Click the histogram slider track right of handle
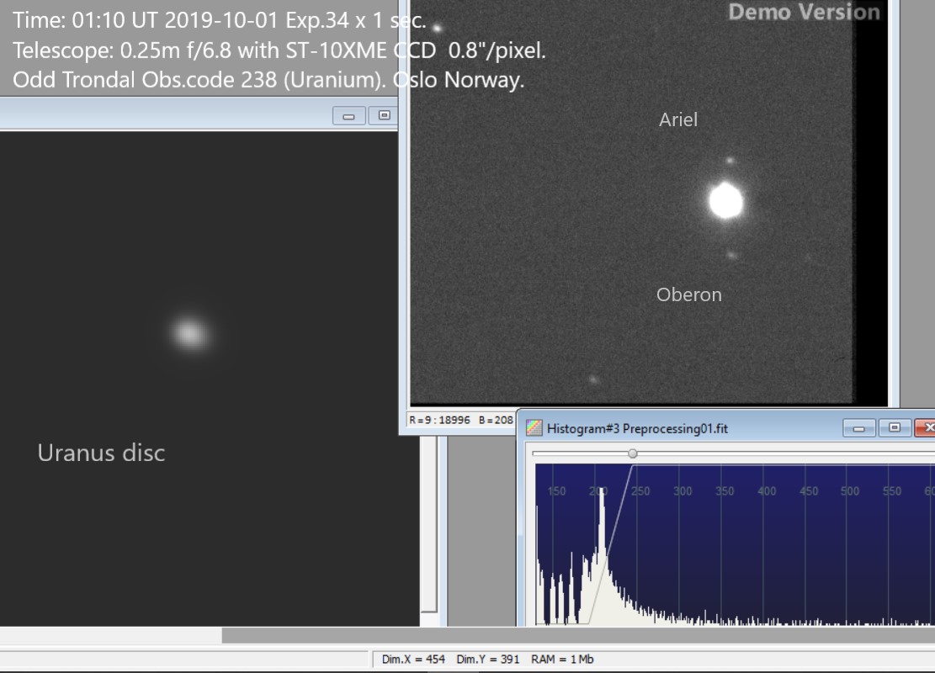Image resolution: width=935 pixels, height=673 pixels. click(783, 453)
